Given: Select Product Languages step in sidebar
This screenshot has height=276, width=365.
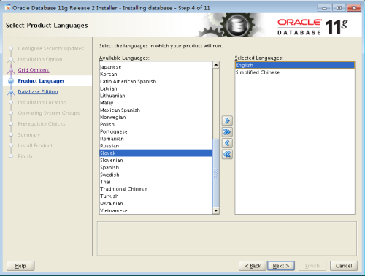Looking at the screenshot, I should coord(41,81).
